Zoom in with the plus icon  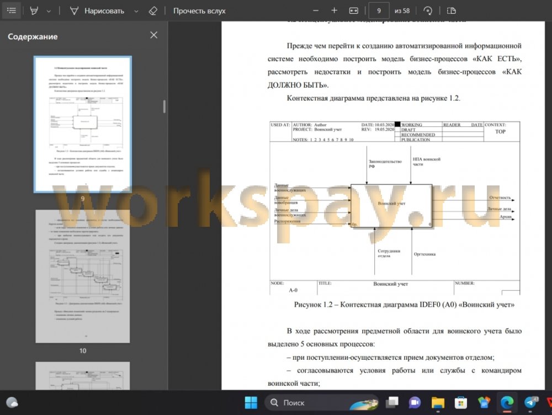[334, 10]
